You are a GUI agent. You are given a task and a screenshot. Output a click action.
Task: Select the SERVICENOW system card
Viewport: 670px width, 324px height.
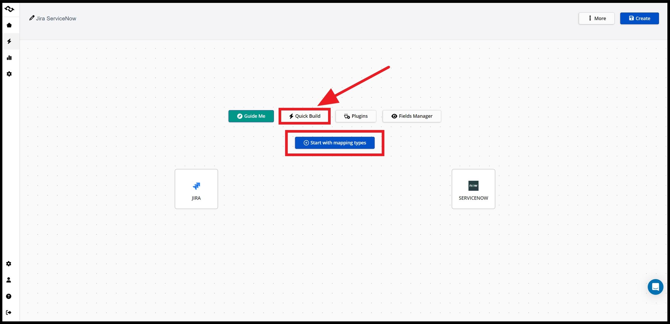[x=473, y=189]
